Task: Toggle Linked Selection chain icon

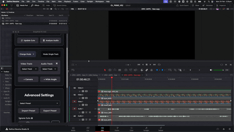Action: coord(147,70)
